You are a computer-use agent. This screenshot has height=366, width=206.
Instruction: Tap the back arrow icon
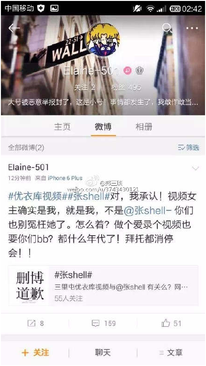[x=14, y=28]
